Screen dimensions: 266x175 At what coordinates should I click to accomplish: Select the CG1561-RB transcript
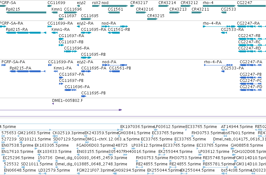click(x=114, y=33)
